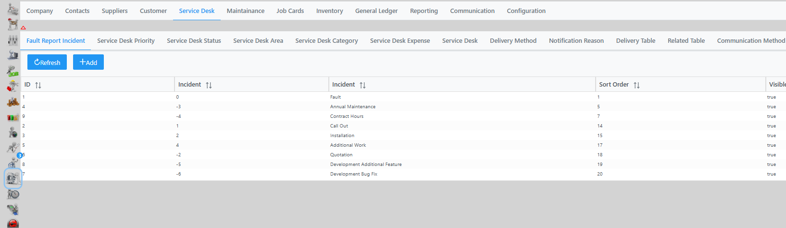Image resolution: width=786 pixels, height=228 pixels.
Task: Select the Development Additional Feature row
Action: [403, 164]
